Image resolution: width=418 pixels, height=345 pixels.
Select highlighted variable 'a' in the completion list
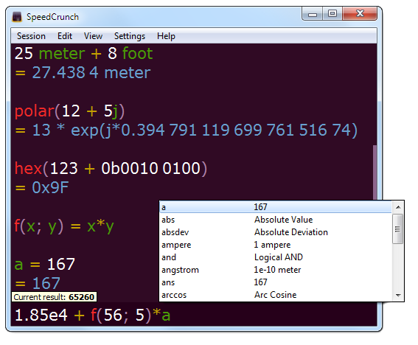coord(276,207)
